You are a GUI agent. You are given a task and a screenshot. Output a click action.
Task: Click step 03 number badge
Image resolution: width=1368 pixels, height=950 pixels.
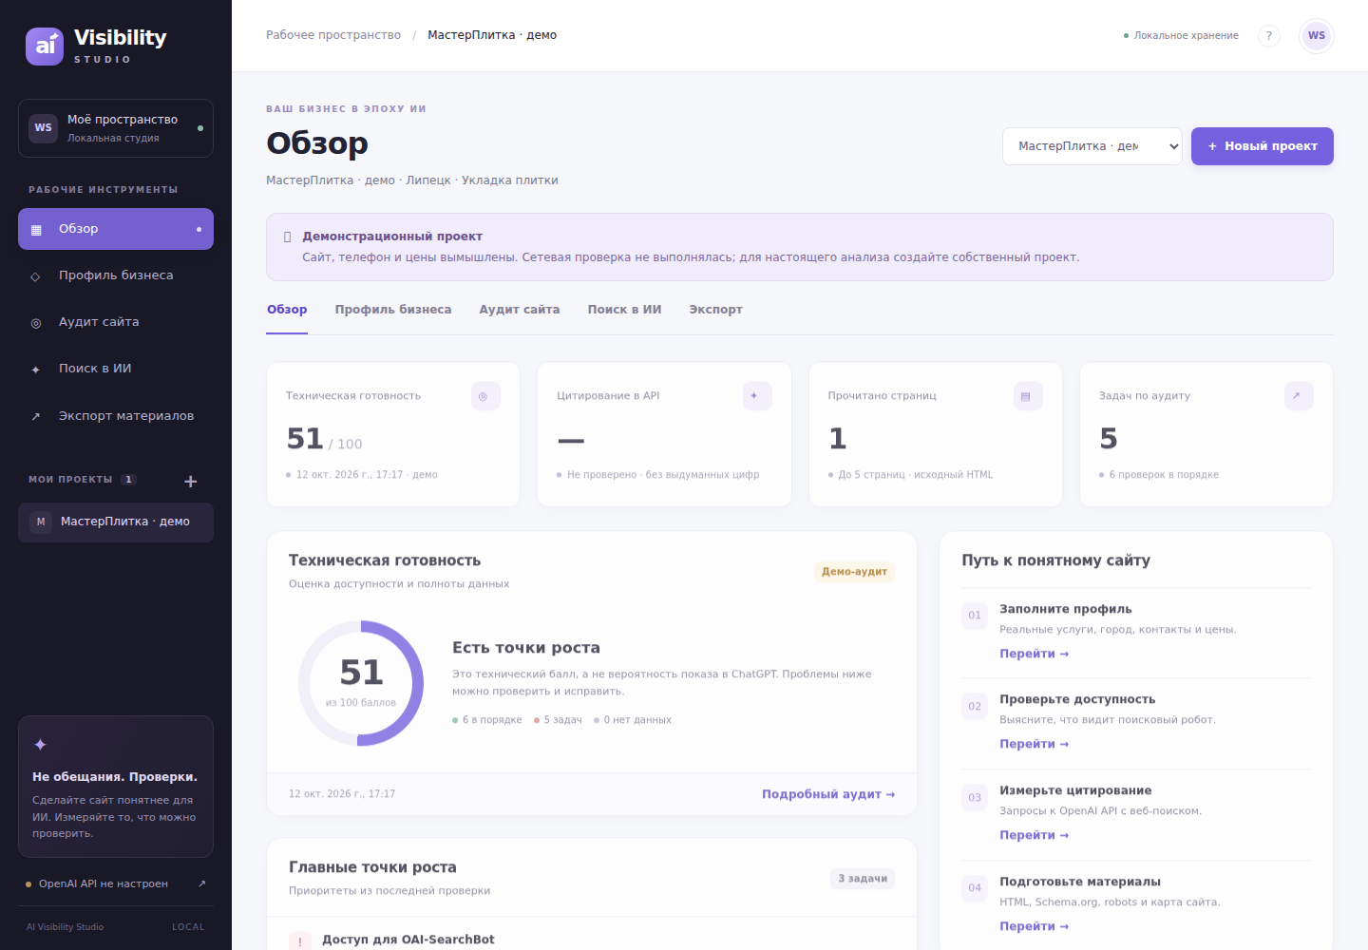click(975, 798)
